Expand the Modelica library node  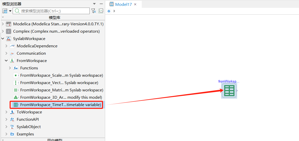pyautogui.click(x=3, y=24)
